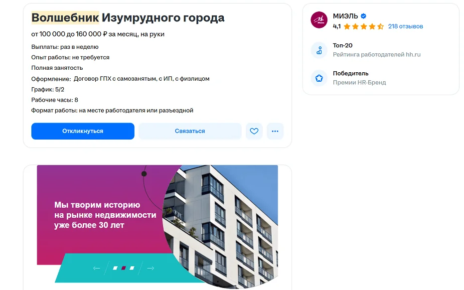464x290 pixels.
Task: Click the heart favorite icon button
Action: pyautogui.click(x=254, y=131)
